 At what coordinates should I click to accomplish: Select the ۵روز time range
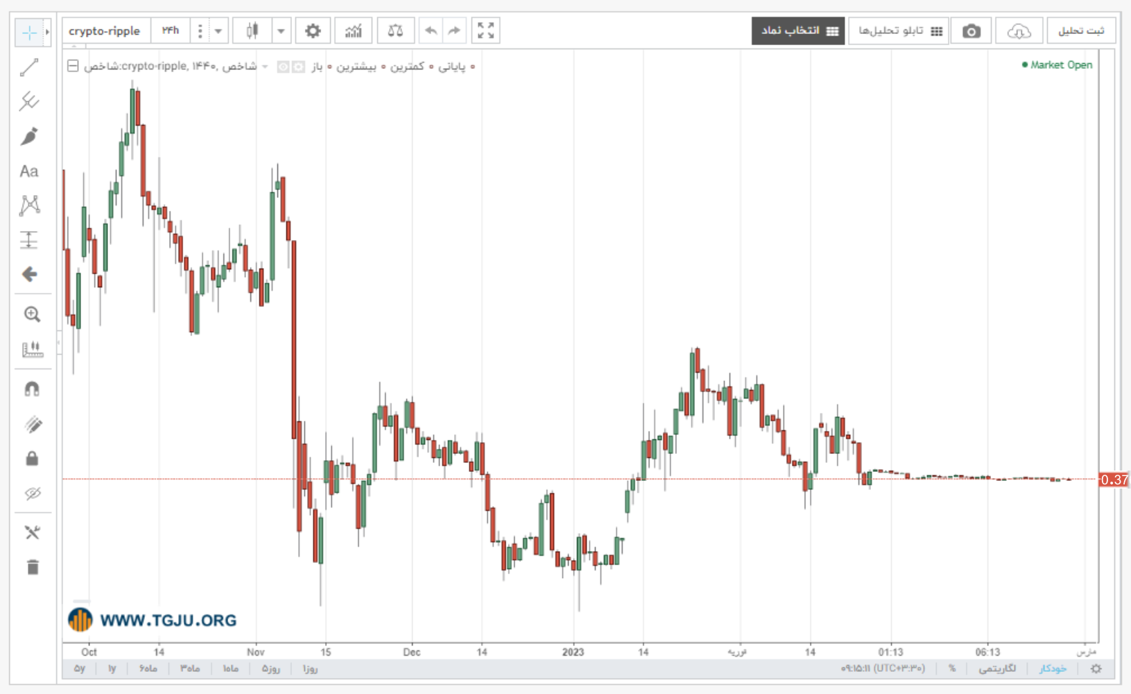pos(270,668)
